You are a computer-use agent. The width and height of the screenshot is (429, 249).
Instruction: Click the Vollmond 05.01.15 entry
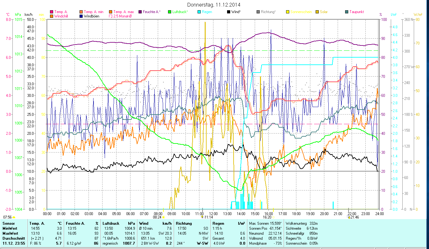point(266,238)
